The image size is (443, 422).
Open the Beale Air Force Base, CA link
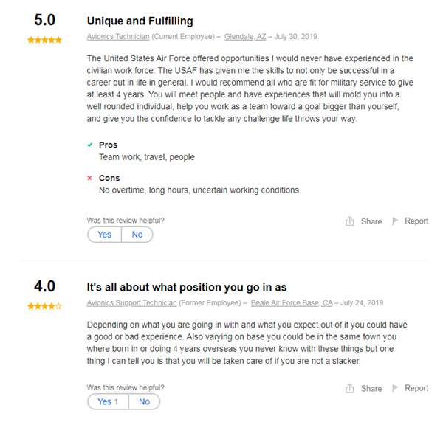click(x=293, y=302)
